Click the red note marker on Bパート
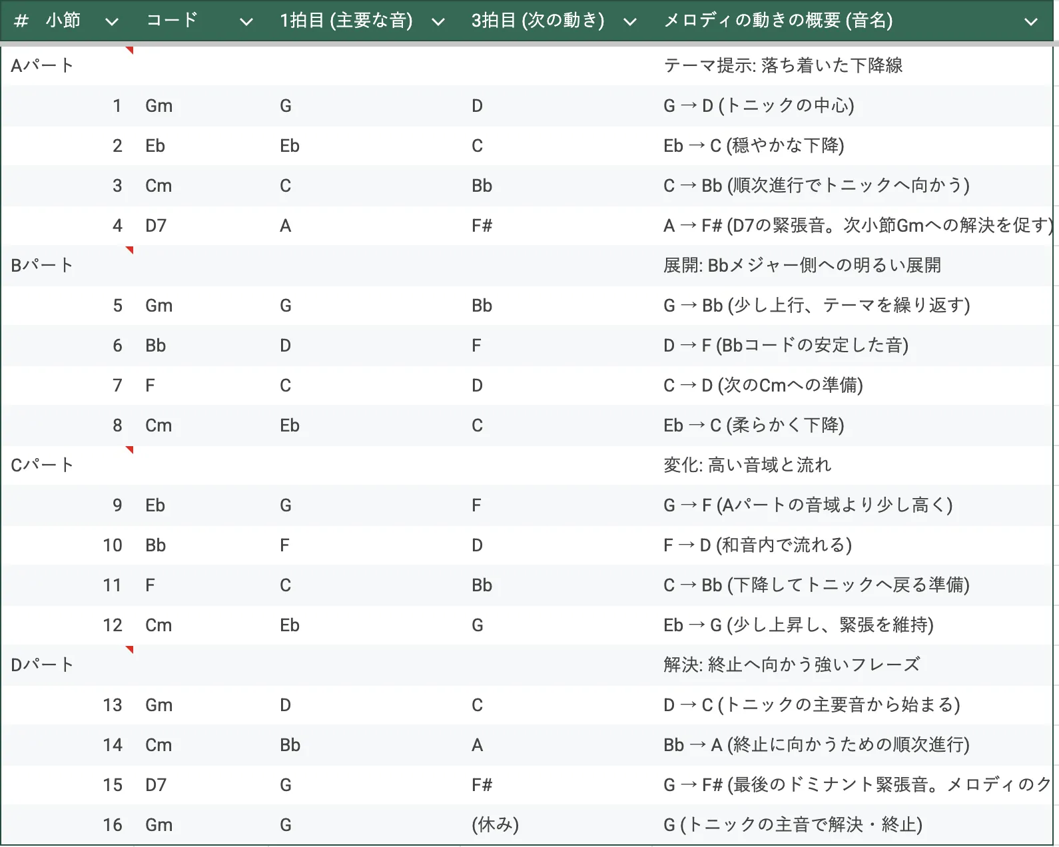 (x=130, y=250)
